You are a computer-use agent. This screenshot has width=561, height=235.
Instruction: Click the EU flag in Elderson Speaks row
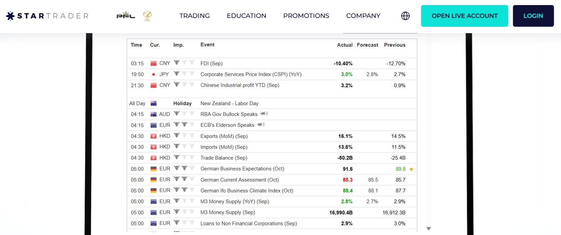click(154, 125)
